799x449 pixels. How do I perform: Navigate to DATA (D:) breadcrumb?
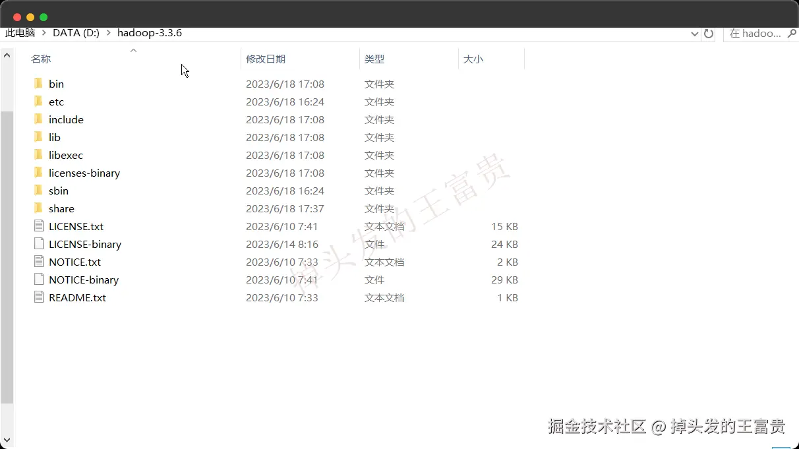click(76, 32)
